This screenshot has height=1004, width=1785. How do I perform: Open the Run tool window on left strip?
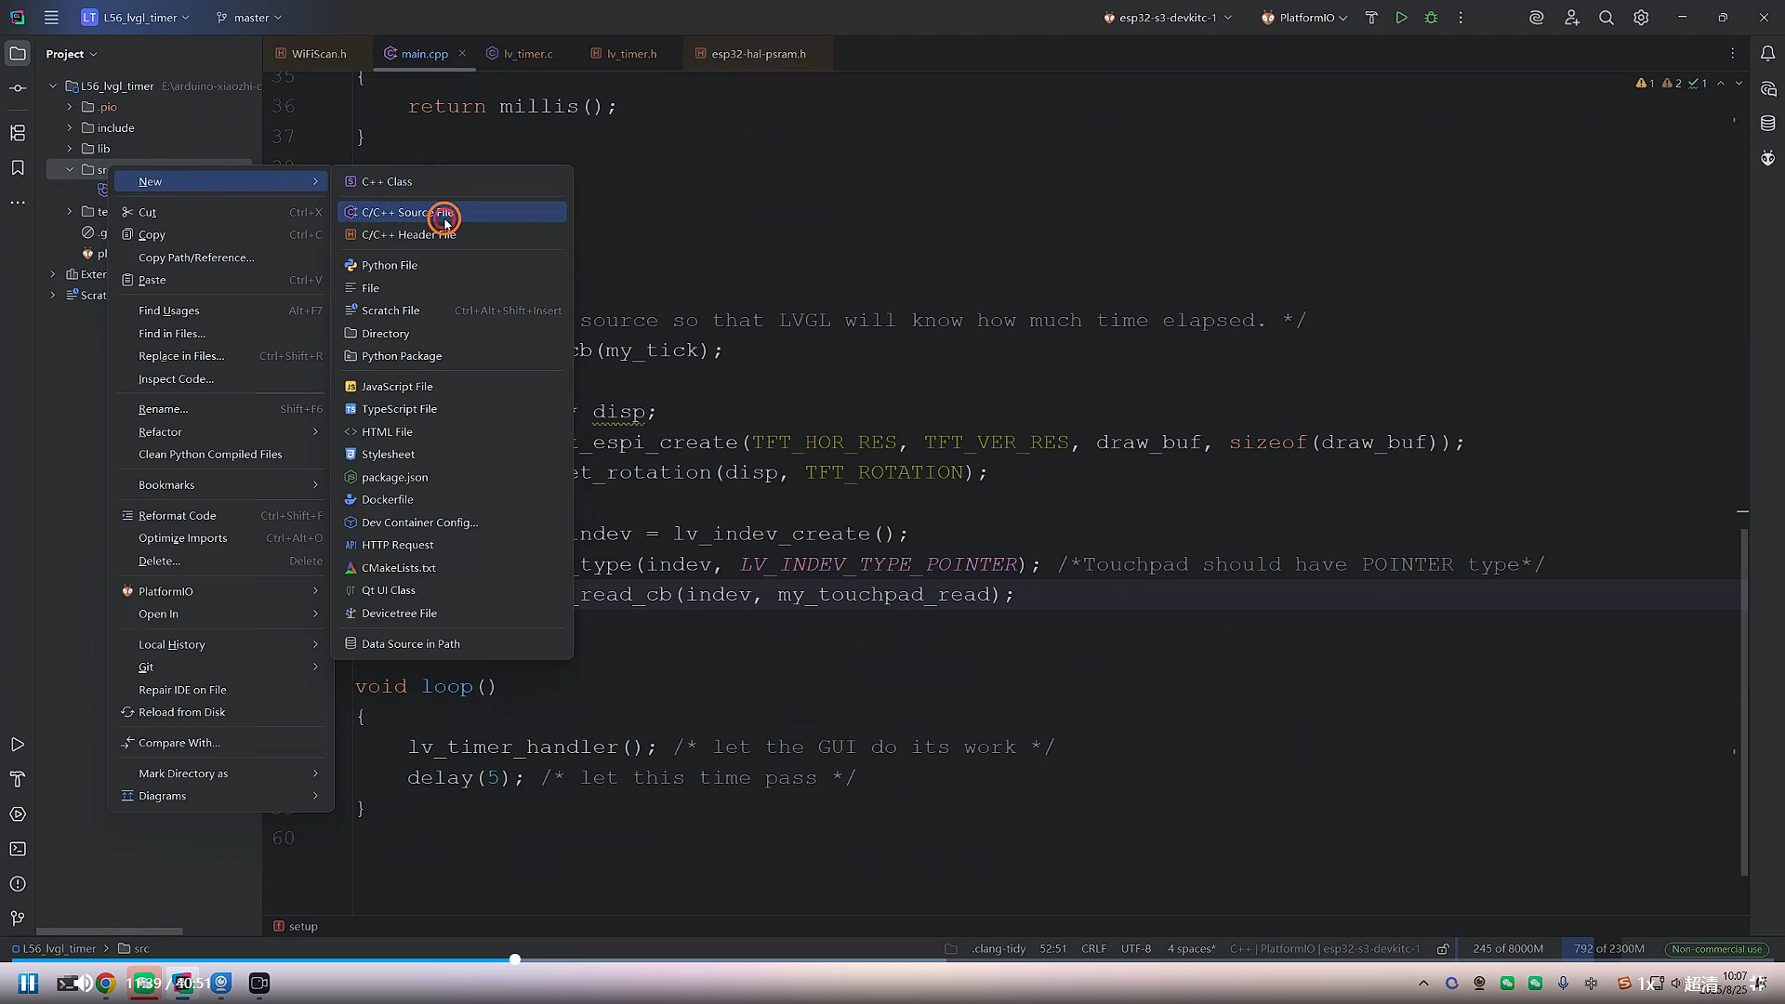(x=18, y=745)
